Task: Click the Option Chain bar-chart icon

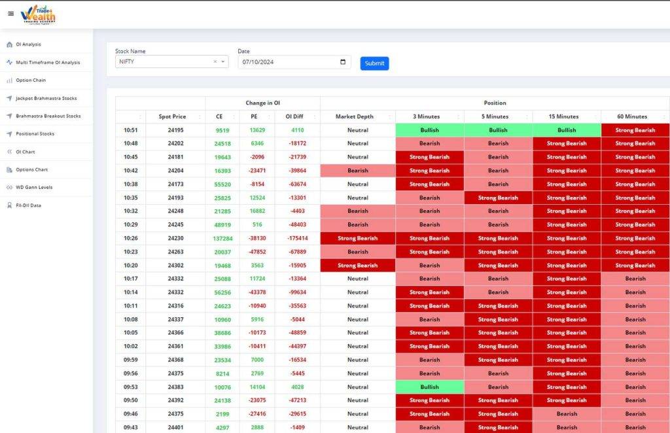Action: tap(9, 80)
